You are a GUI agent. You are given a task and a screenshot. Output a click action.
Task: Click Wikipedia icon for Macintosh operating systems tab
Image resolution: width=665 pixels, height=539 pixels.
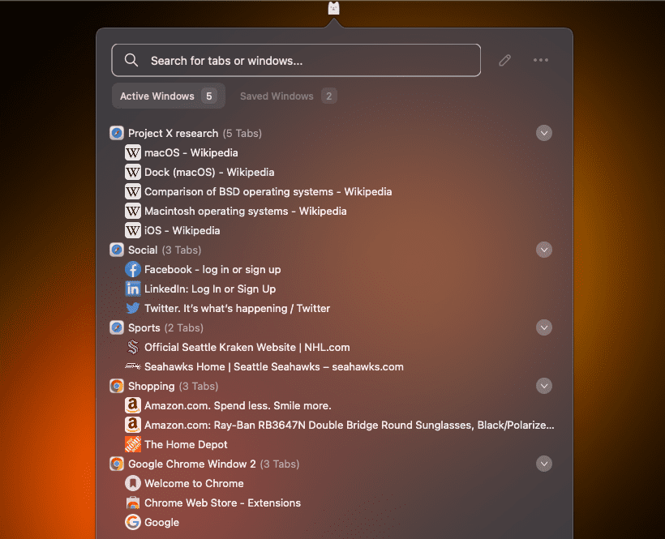[x=133, y=211]
